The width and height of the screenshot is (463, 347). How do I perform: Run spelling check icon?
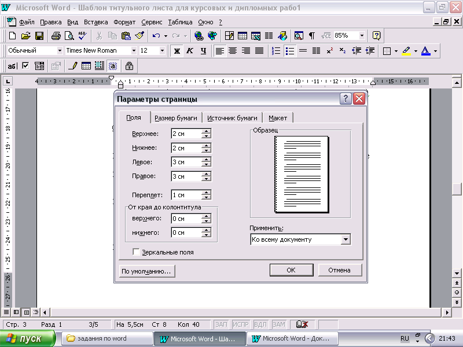[83, 36]
